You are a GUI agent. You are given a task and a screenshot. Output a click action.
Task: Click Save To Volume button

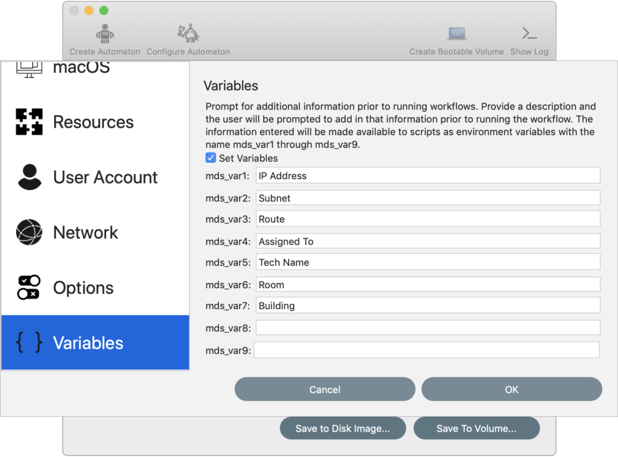pyautogui.click(x=477, y=428)
